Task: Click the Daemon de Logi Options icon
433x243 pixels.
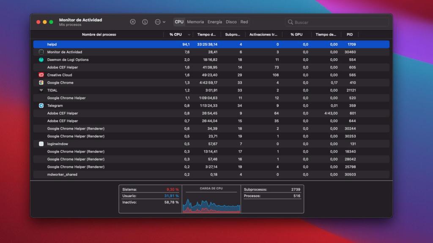Action: coord(41,60)
